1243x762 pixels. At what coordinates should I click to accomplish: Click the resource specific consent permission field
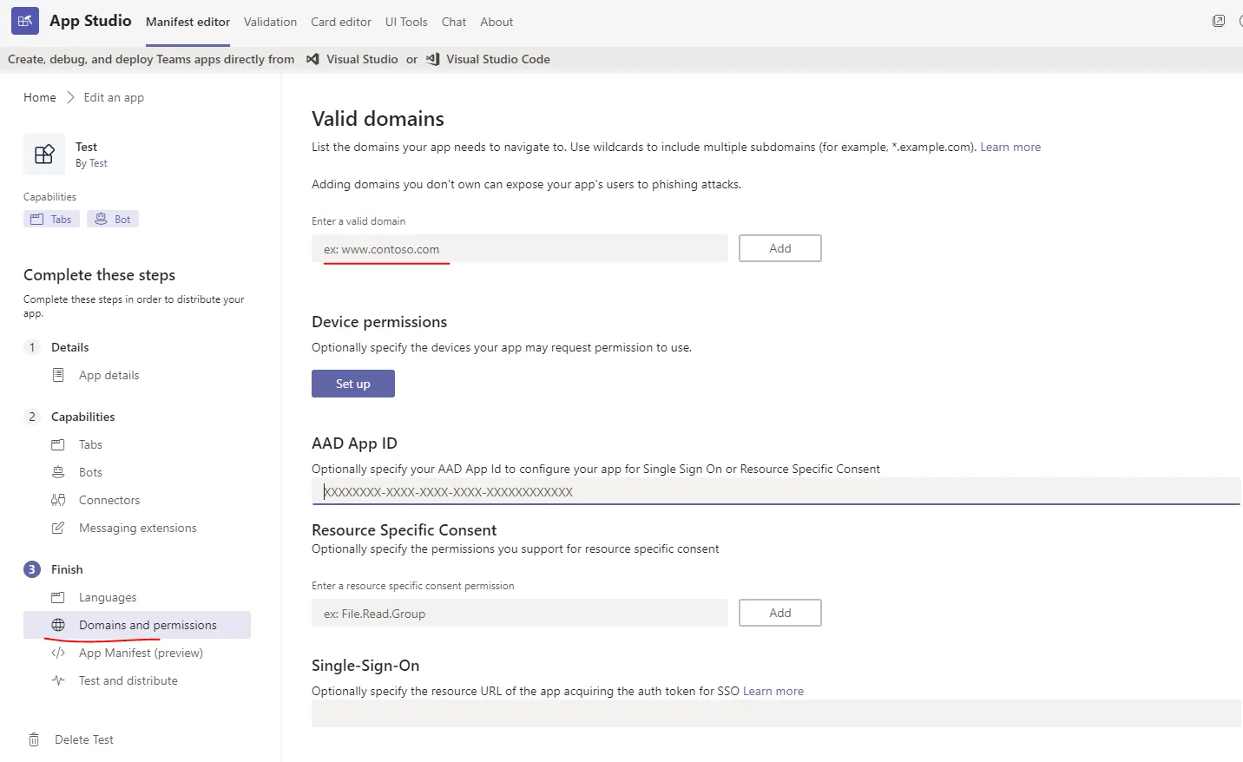519,613
